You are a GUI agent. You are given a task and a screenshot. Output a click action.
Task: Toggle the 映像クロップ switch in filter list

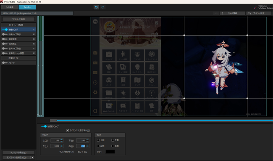click(x=5, y=29)
